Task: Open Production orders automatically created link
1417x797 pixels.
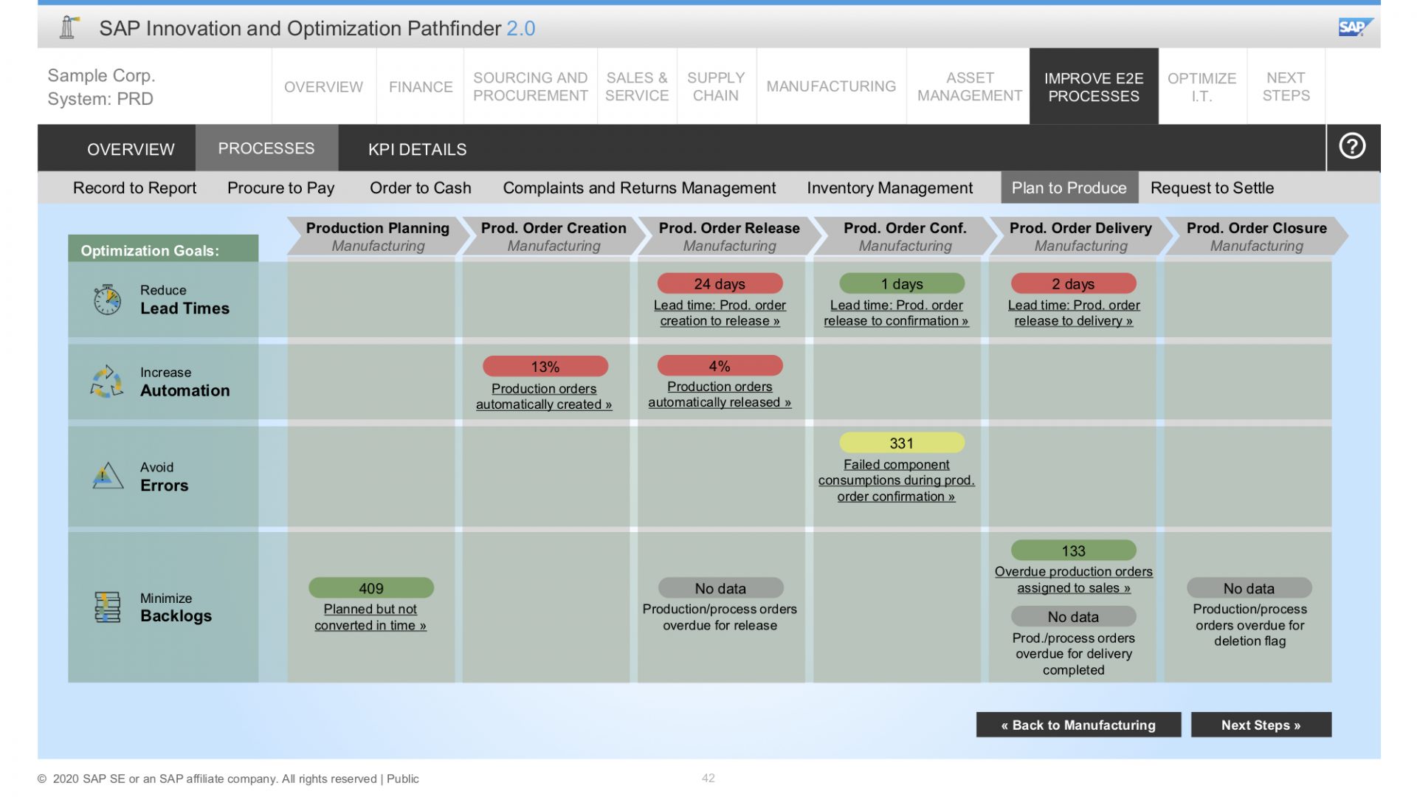Action: tap(544, 396)
